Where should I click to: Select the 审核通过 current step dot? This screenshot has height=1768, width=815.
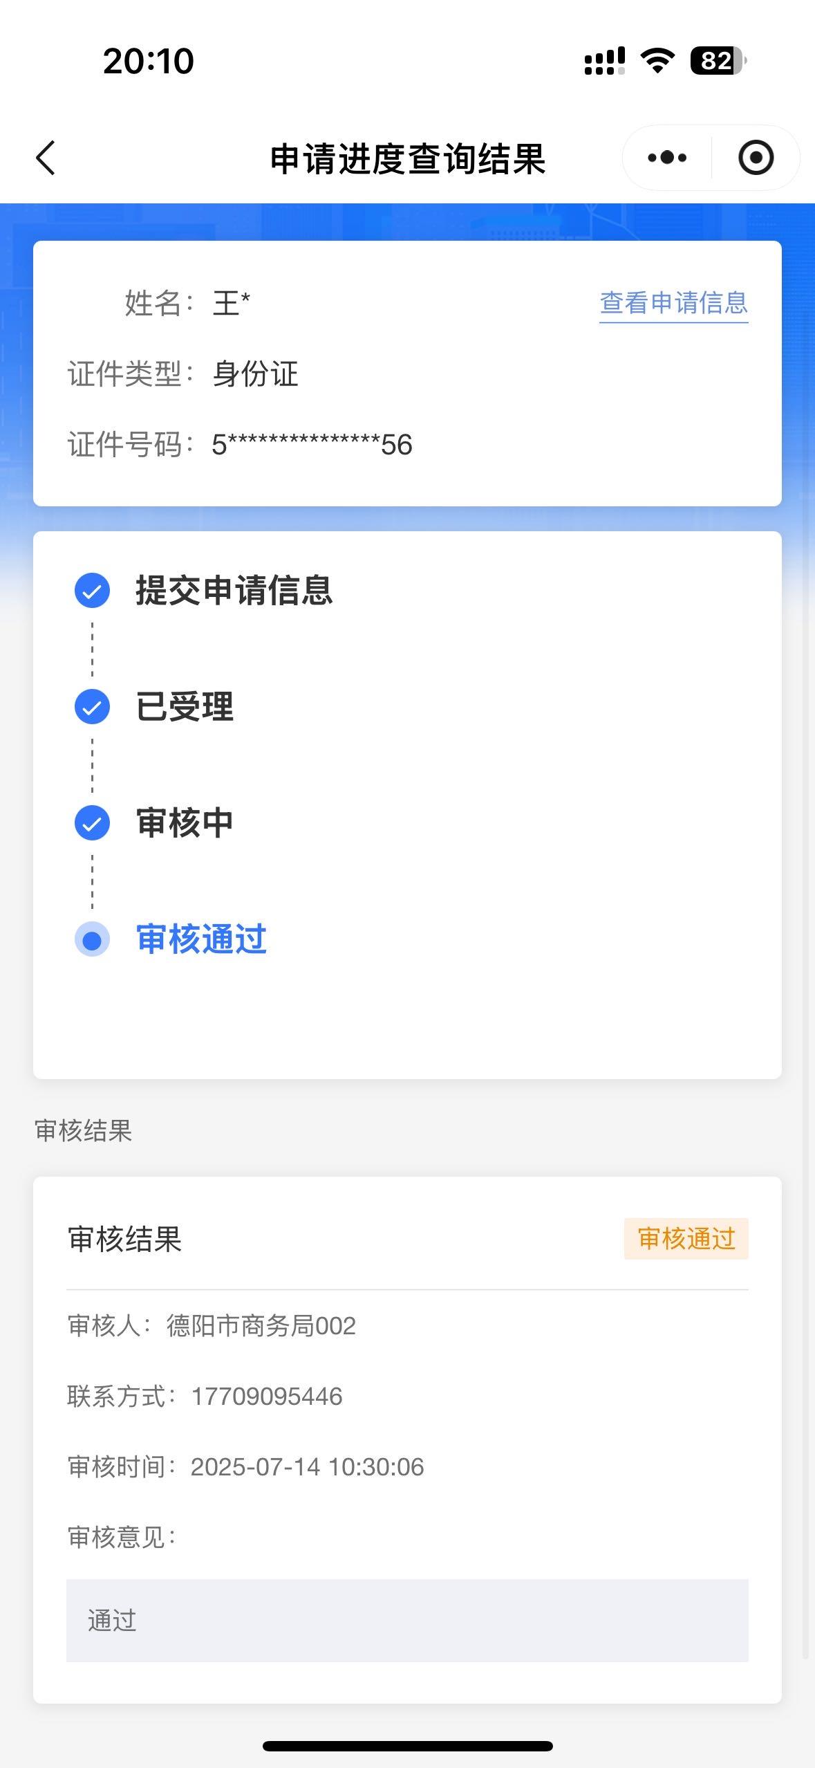point(92,940)
